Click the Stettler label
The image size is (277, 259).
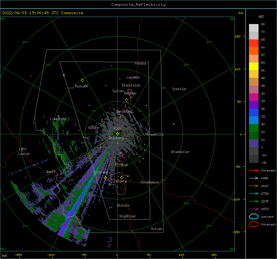179,89
